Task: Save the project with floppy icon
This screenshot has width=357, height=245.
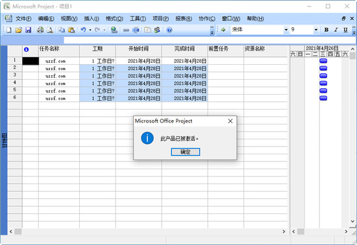Action: click(28, 30)
